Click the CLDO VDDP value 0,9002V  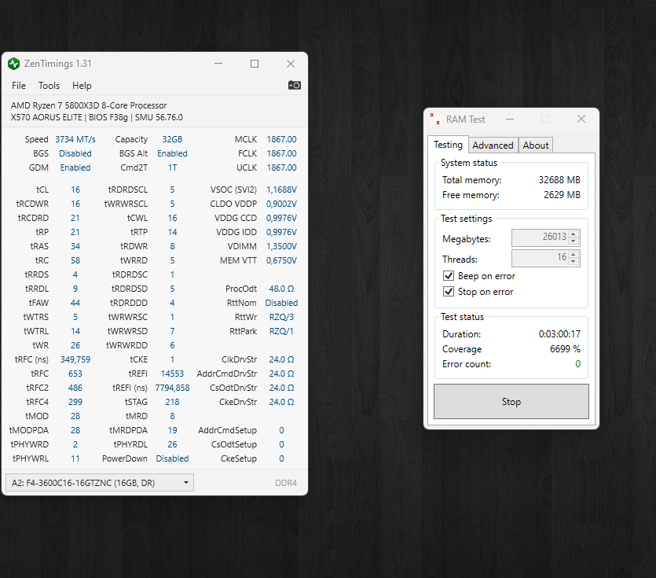click(x=281, y=204)
